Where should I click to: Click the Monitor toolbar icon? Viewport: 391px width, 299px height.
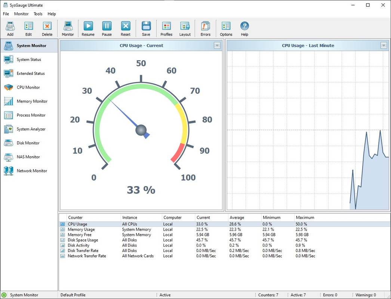[68, 29]
